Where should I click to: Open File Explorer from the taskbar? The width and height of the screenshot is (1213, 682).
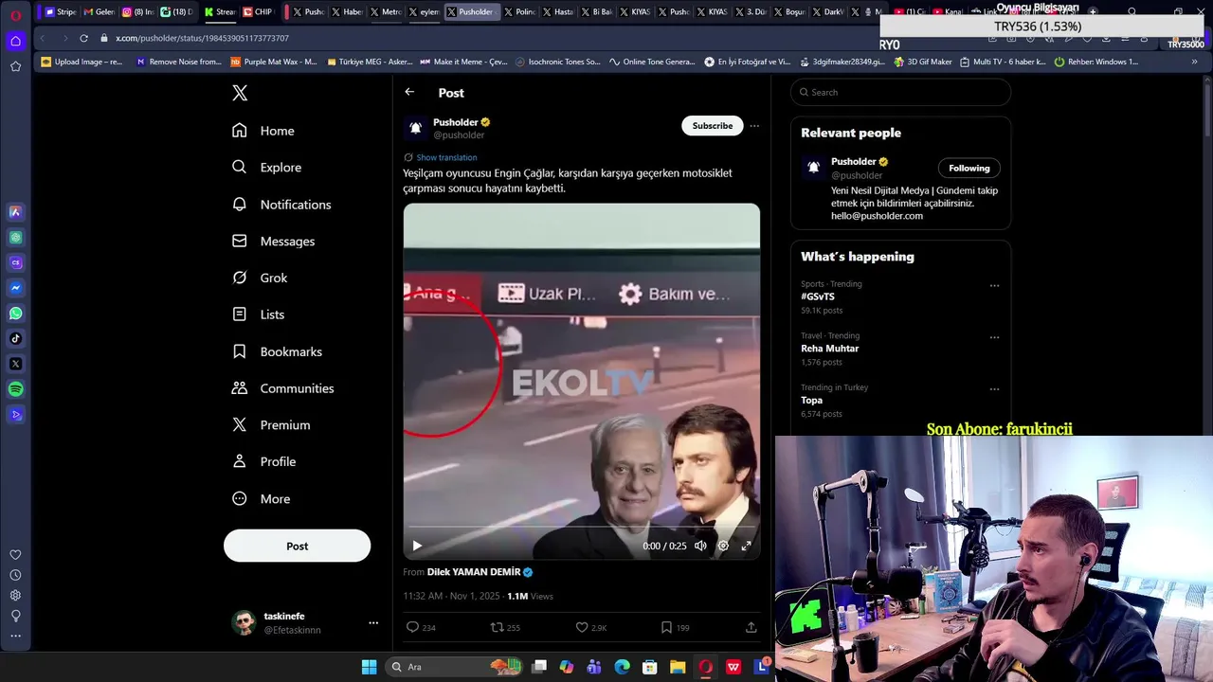pos(678,667)
